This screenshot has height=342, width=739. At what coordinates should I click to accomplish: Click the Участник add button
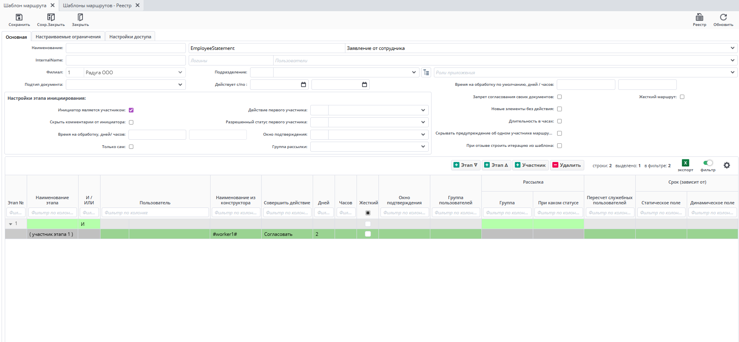click(x=530, y=165)
